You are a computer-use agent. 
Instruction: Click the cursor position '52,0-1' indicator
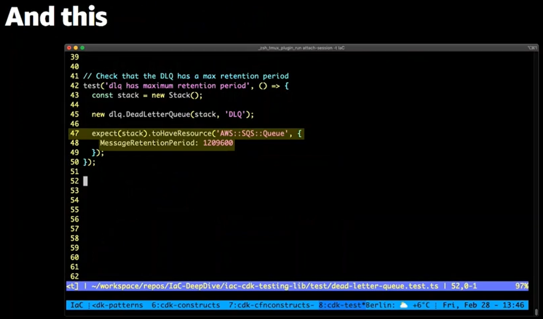463,286
